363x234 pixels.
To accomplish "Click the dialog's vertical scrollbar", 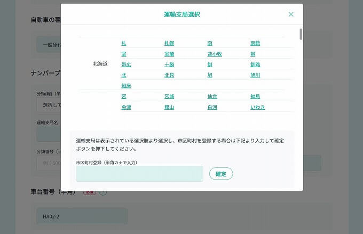I will [301, 34].
